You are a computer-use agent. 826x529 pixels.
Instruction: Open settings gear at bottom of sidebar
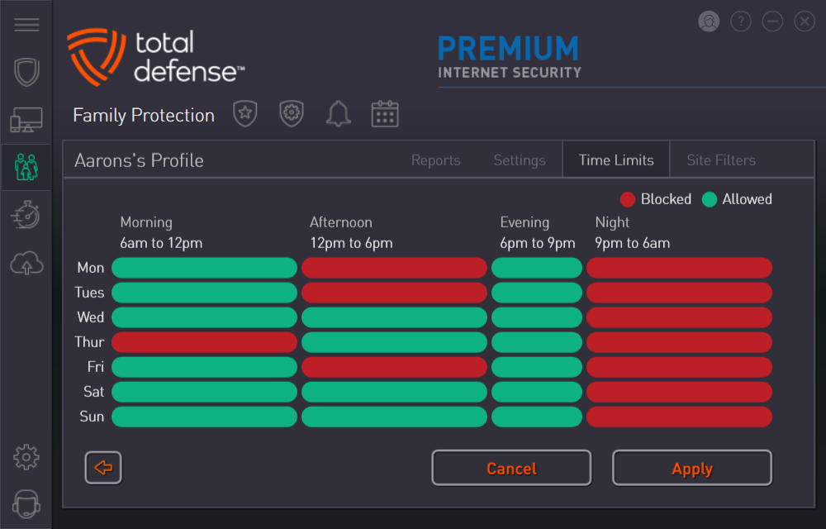click(26, 456)
